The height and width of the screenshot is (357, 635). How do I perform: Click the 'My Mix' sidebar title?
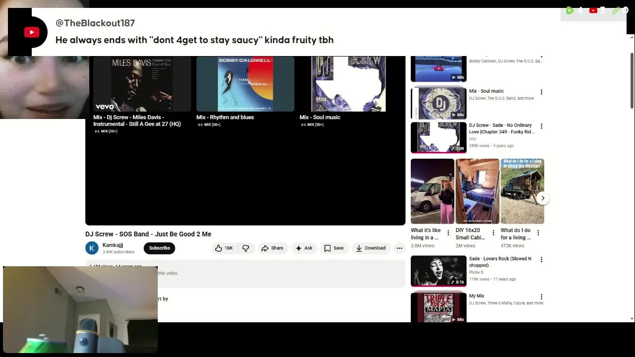[x=476, y=296]
